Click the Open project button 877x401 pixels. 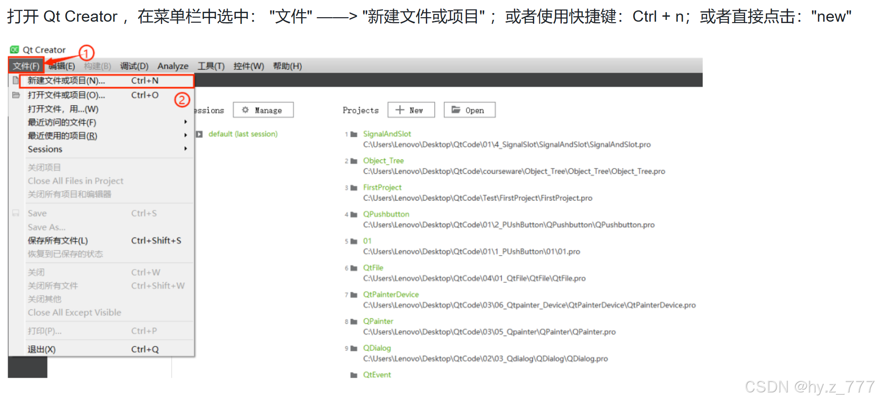click(x=470, y=110)
